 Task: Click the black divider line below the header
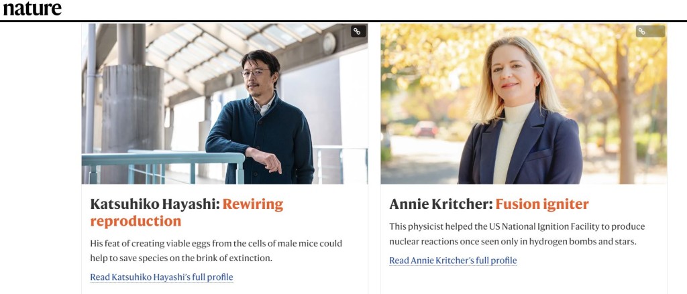point(343,21)
